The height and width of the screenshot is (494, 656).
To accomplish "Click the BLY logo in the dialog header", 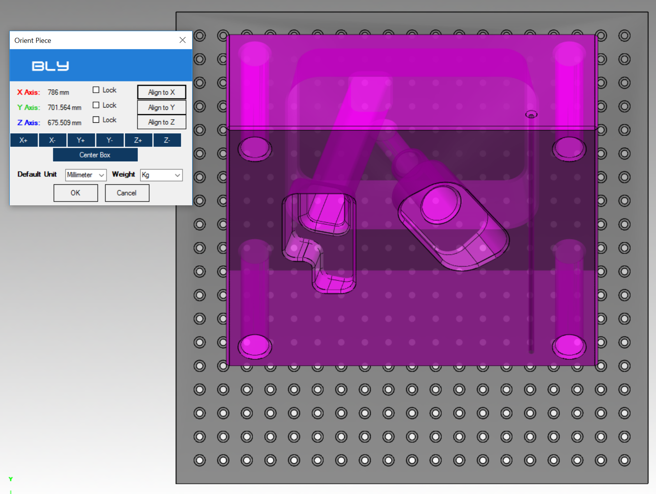I will (x=50, y=66).
